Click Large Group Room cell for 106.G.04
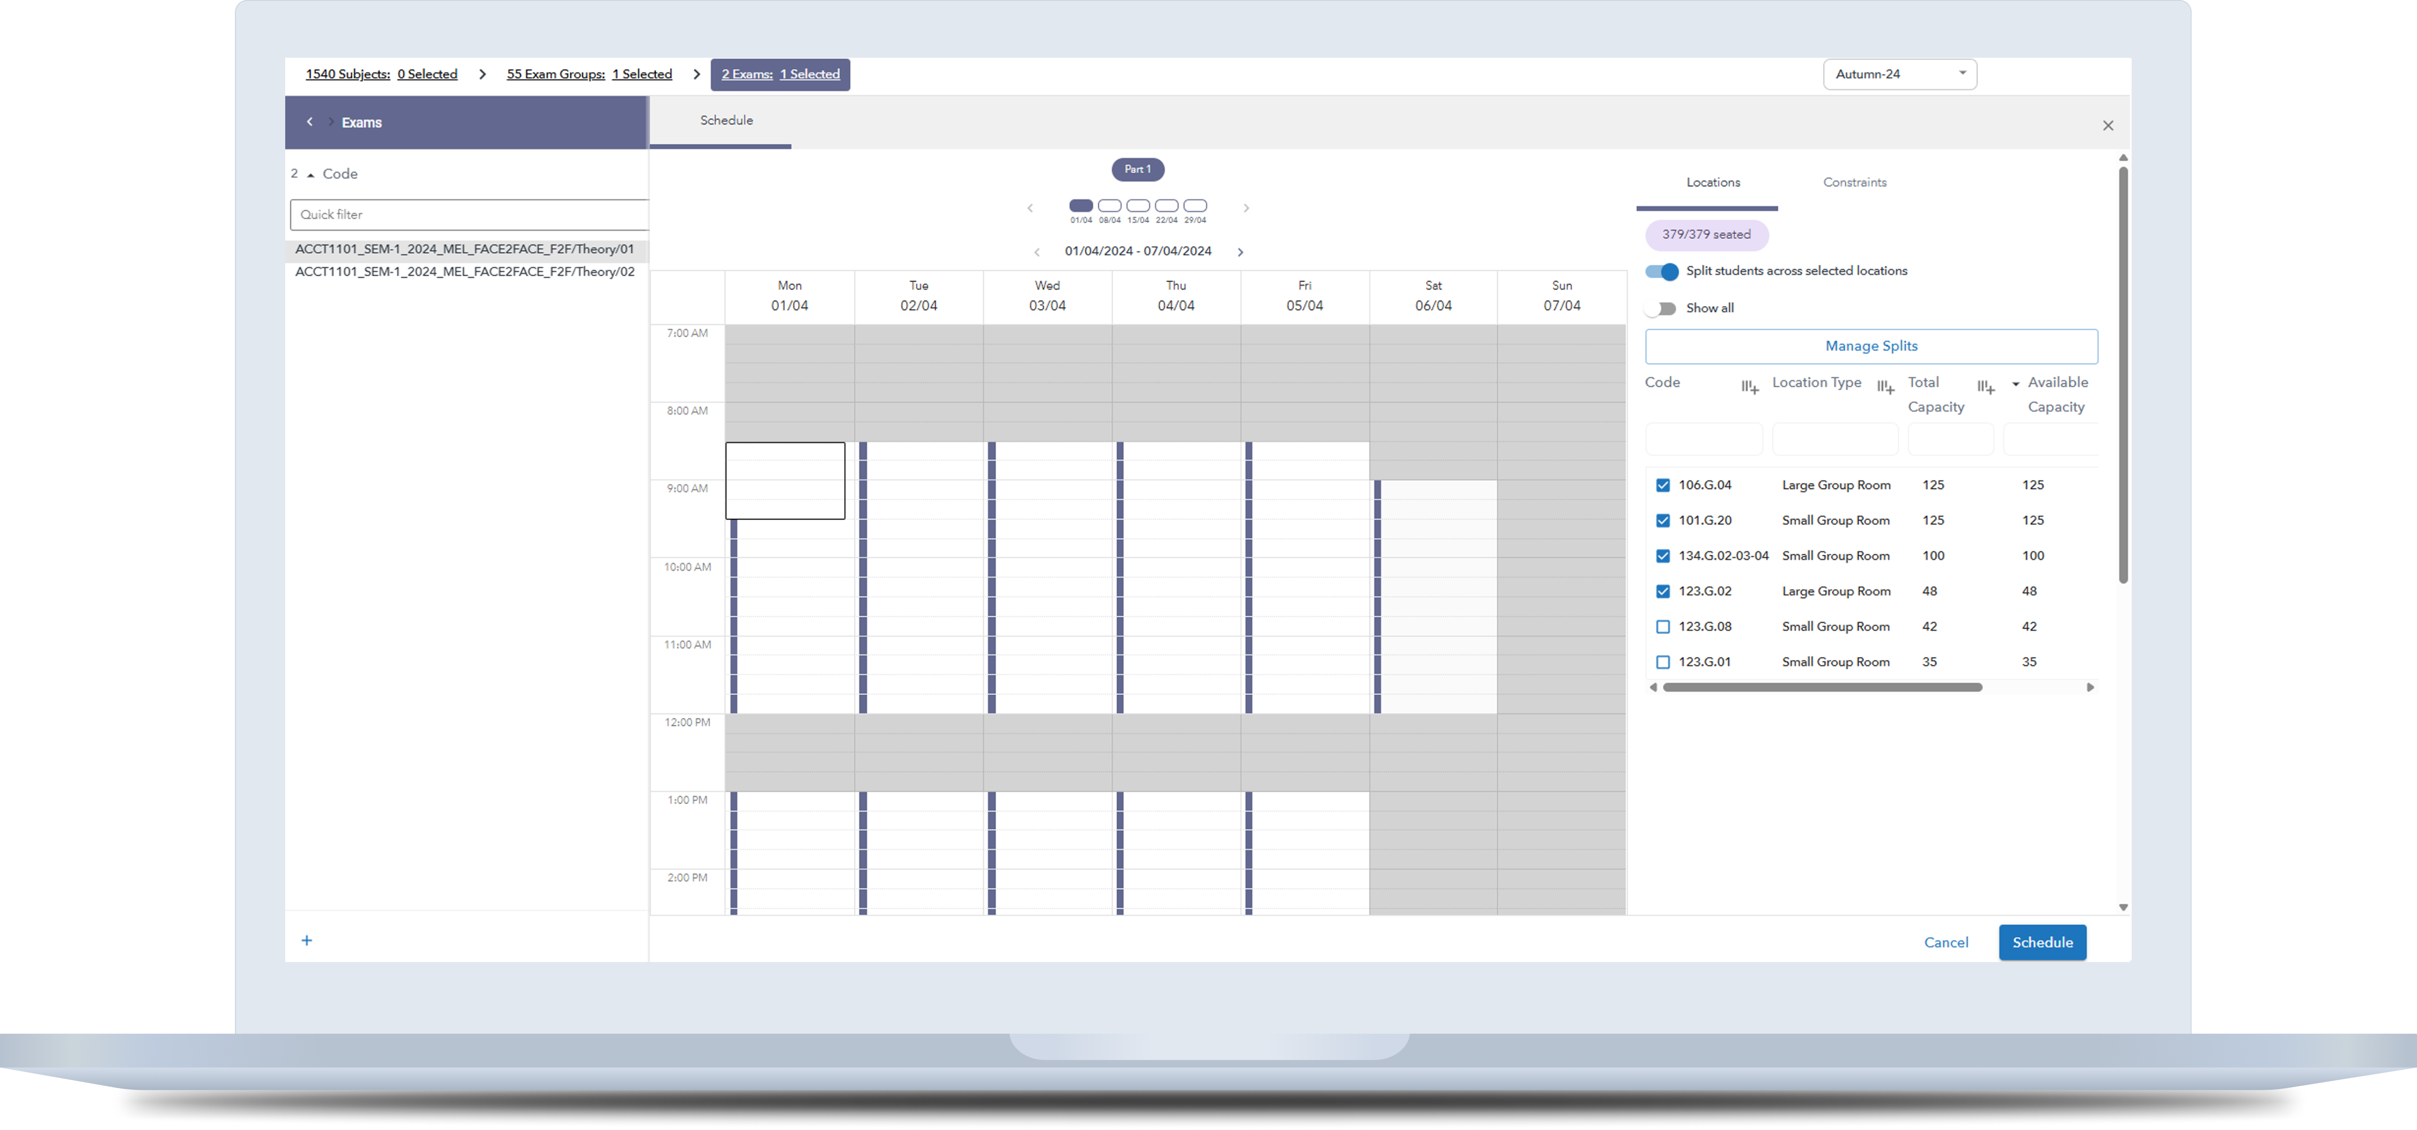Viewport: 2417px width, 1130px height. click(1835, 485)
